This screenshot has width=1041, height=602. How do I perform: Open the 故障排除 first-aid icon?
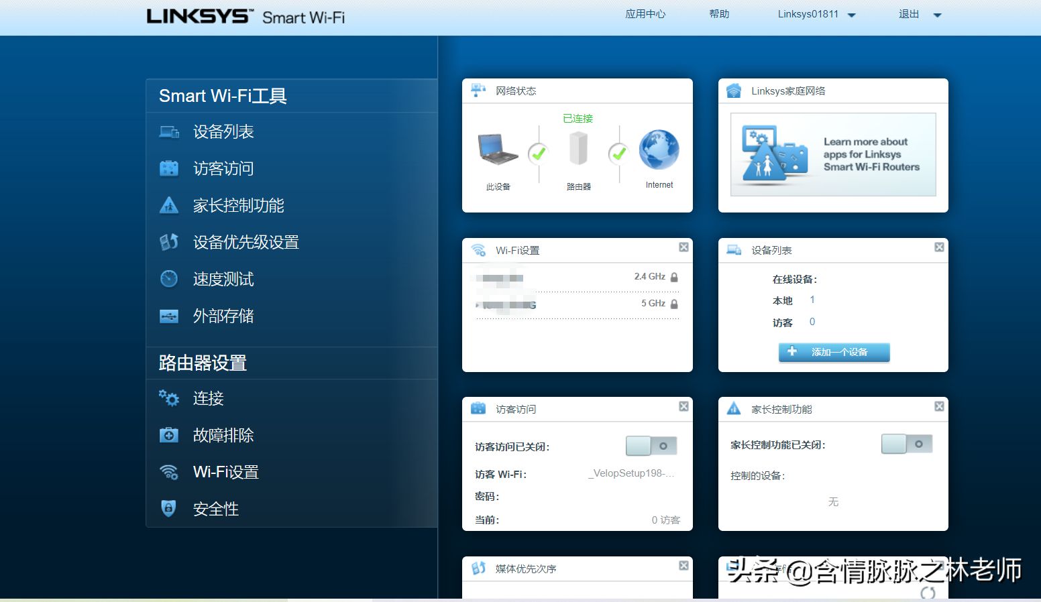point(169,435)
